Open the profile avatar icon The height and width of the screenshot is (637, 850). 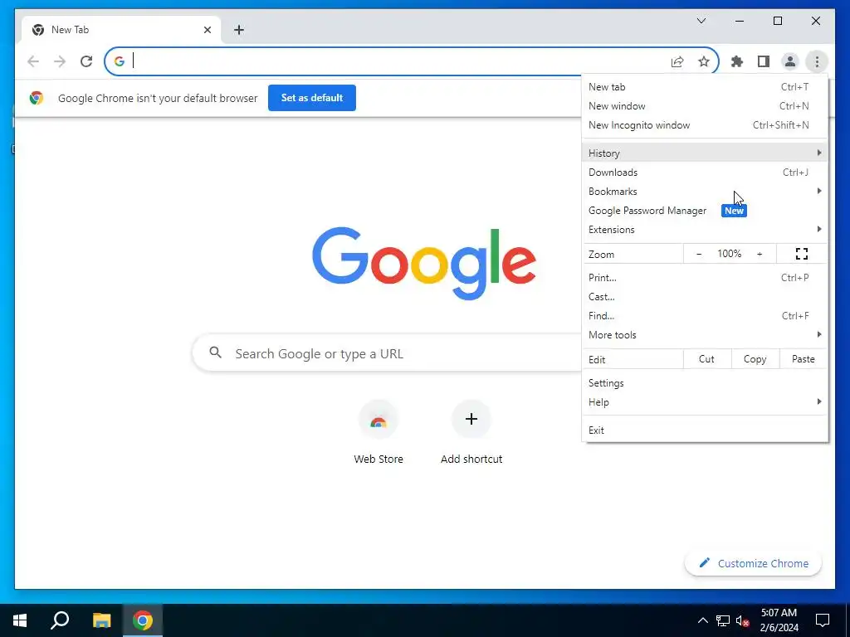pyautogui.click(x=790, y=61)
